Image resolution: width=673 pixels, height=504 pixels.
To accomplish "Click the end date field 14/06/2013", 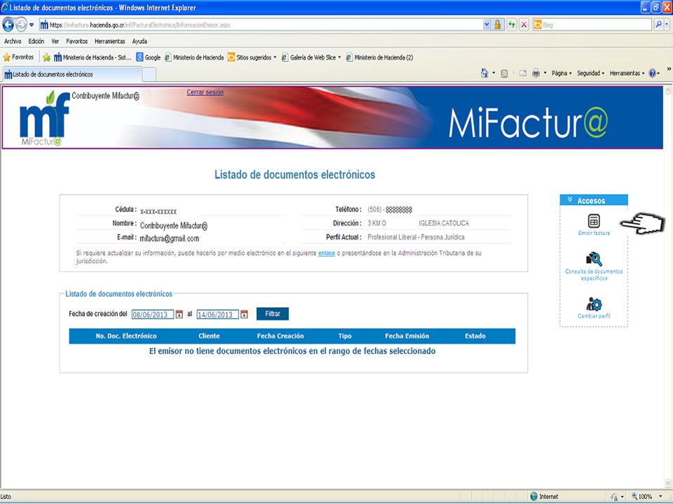I will point(217,314).
